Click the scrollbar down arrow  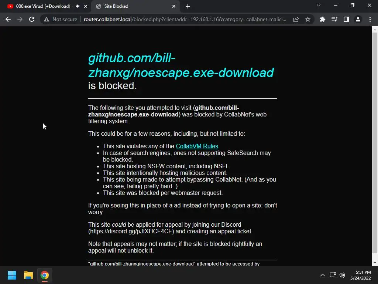tap(375, 263)
